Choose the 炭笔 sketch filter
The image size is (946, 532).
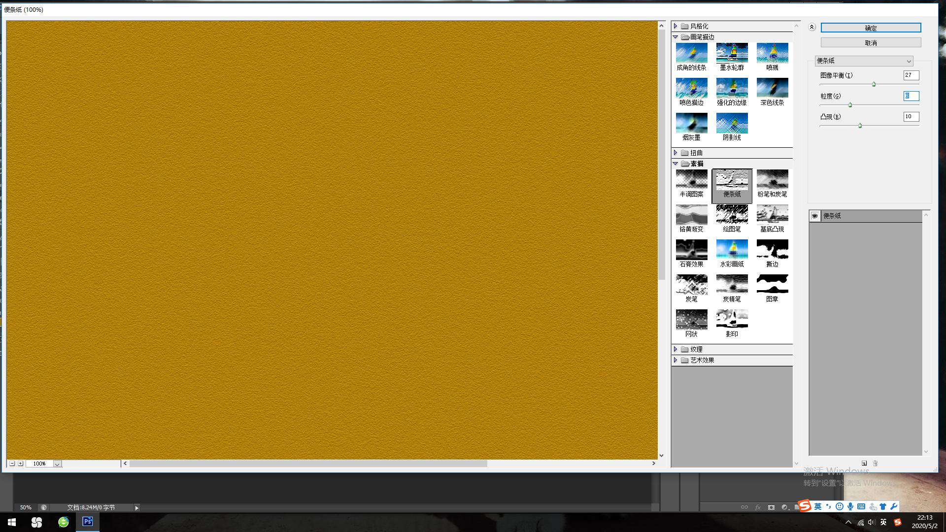click(x=691, y=285)
